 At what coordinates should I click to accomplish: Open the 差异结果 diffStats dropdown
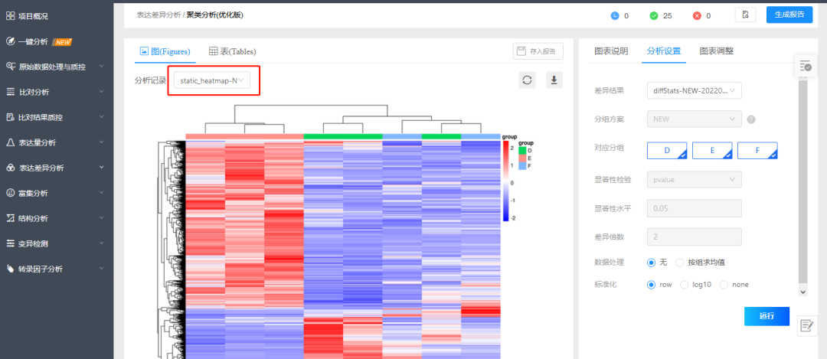[x=694, y=90]
